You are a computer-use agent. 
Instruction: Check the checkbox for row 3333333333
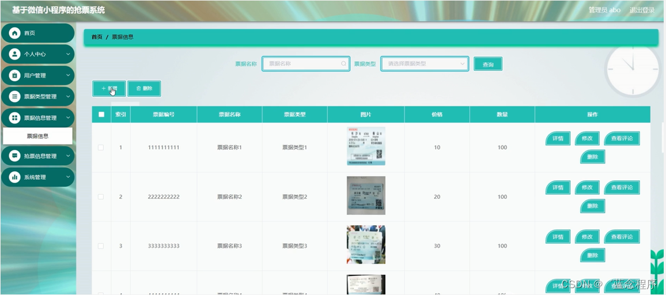(101, 246)
